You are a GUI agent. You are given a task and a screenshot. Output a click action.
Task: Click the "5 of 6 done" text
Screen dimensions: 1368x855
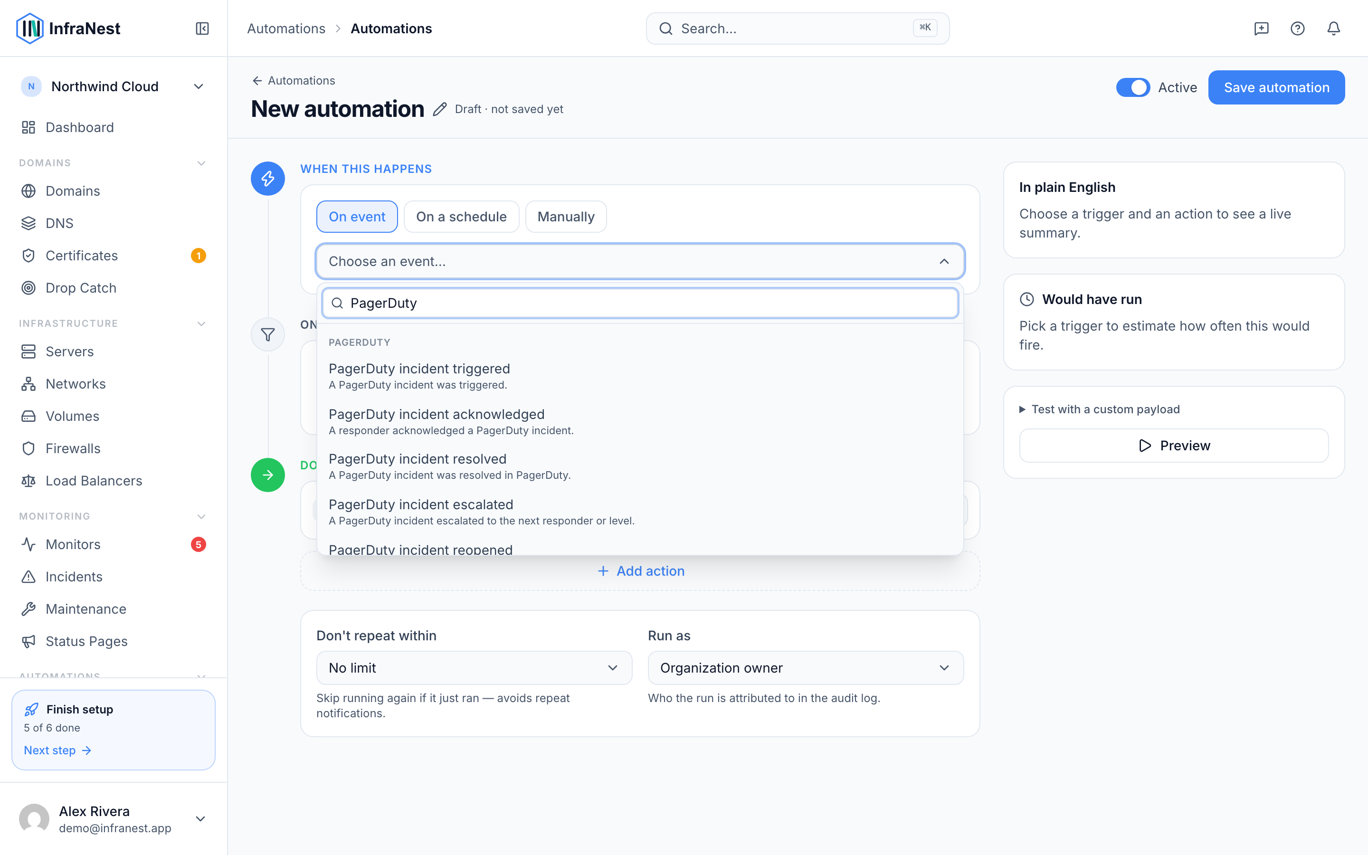[52, 728]
